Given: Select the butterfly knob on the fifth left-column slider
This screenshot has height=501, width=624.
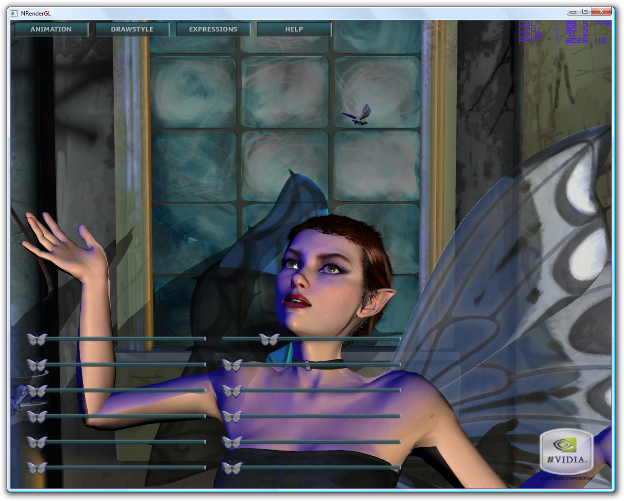Looking at the screenshot, I should (x=37, y=442).
